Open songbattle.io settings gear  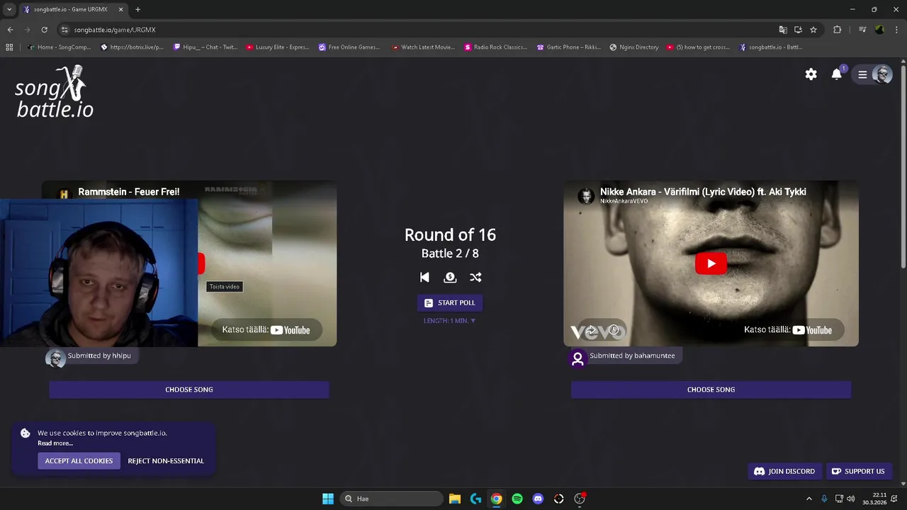[811, 74]
